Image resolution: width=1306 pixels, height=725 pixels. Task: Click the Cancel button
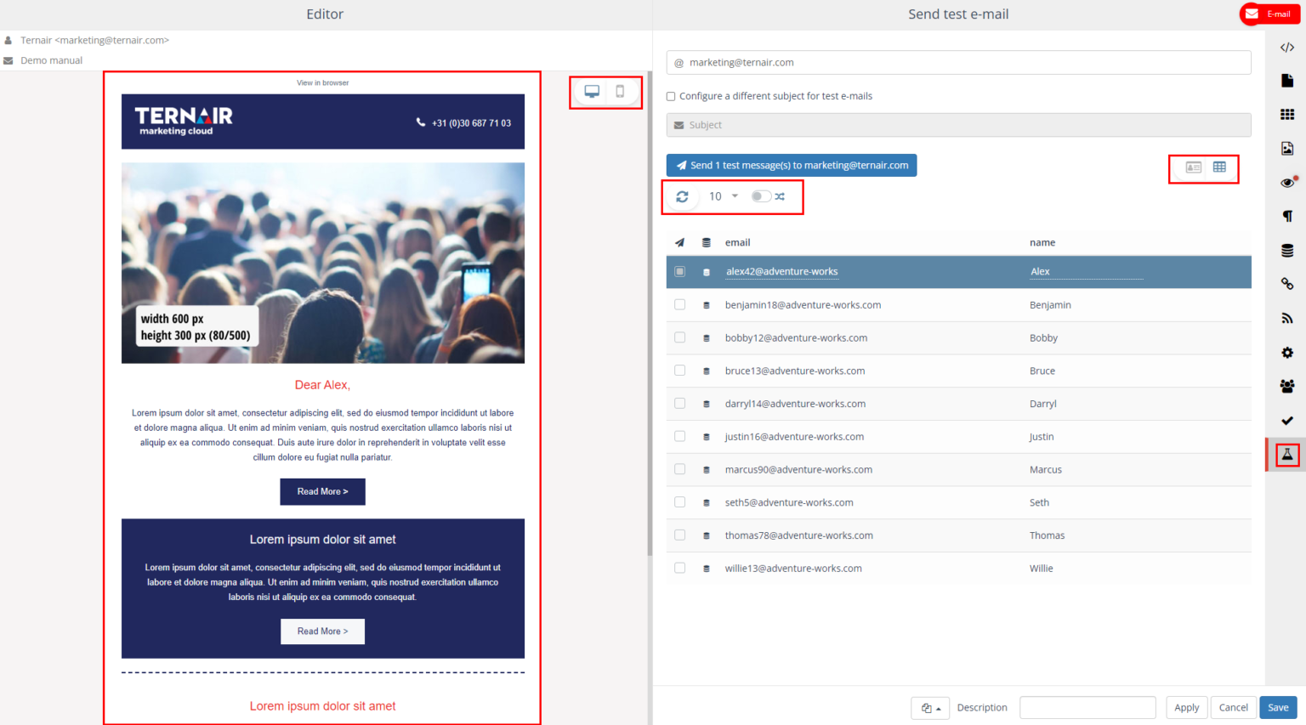click(1233, 708)
